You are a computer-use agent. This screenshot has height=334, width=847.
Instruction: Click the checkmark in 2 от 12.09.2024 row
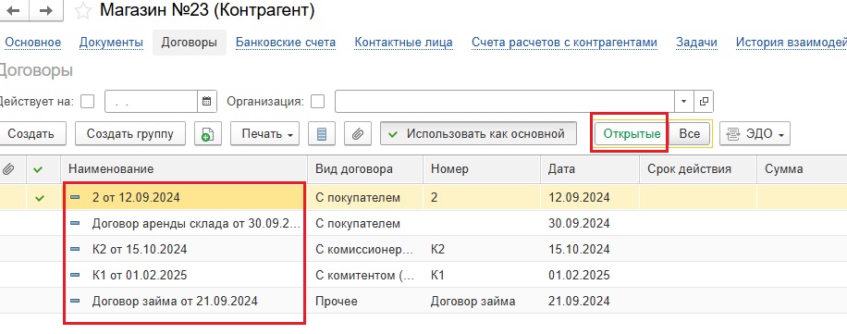click(39, 198)
